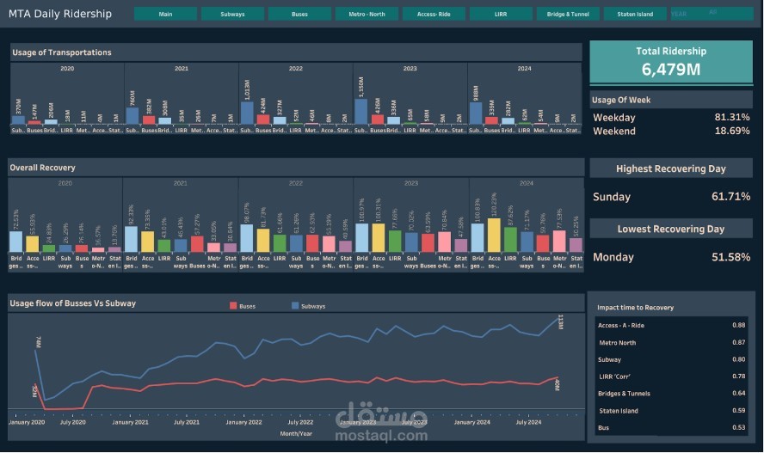Click the 74M subway line start label
Viewport: 764px width, 453px height.
(39, 341)
